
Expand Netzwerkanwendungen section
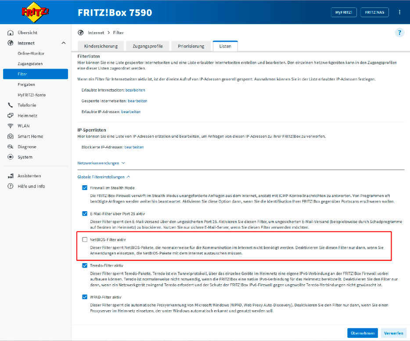point(101,163)
